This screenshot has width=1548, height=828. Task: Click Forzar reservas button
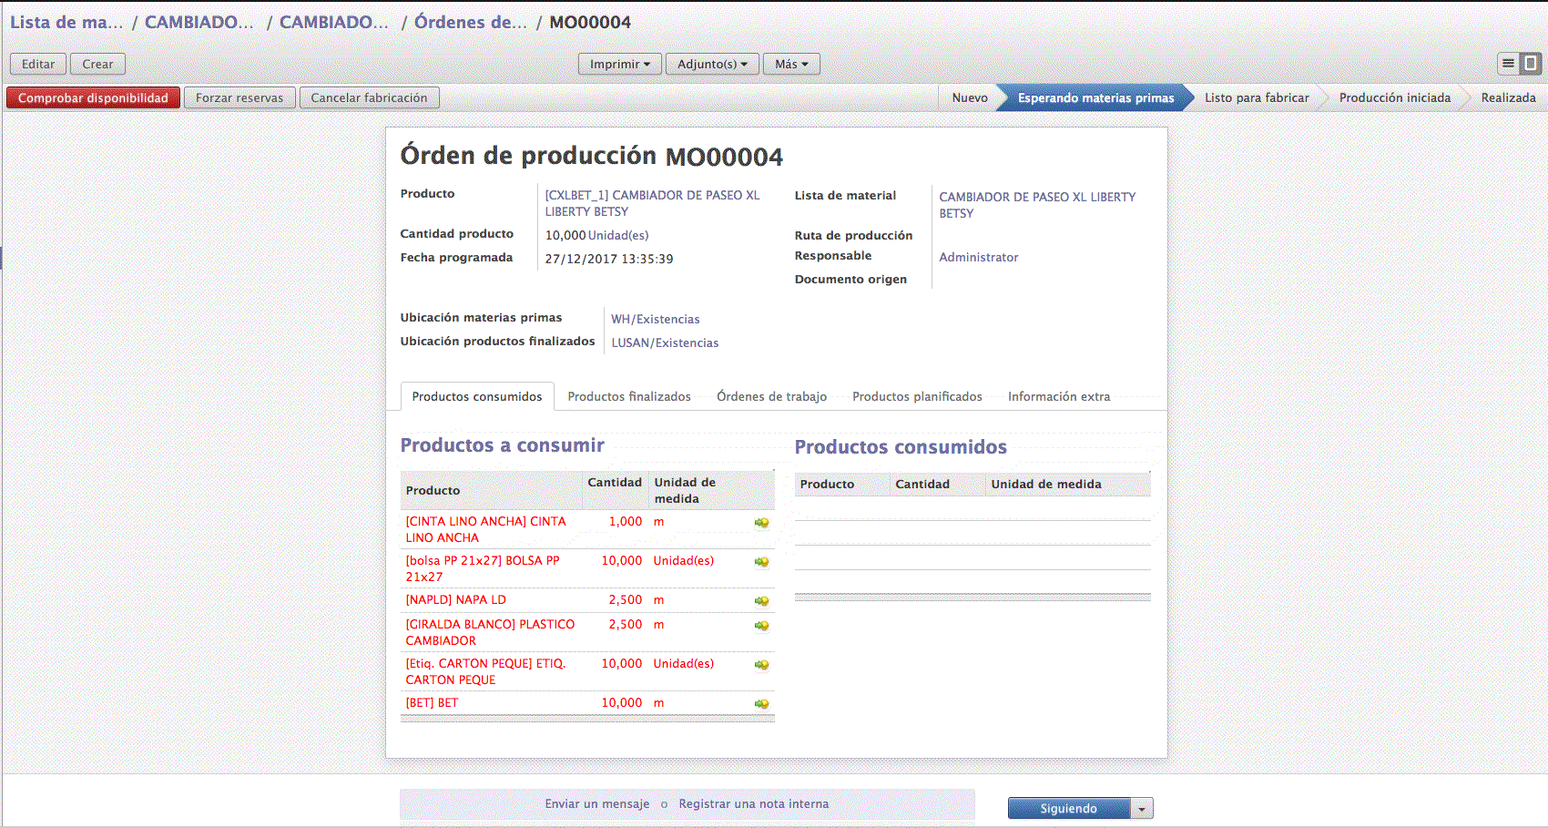(239, 97)
